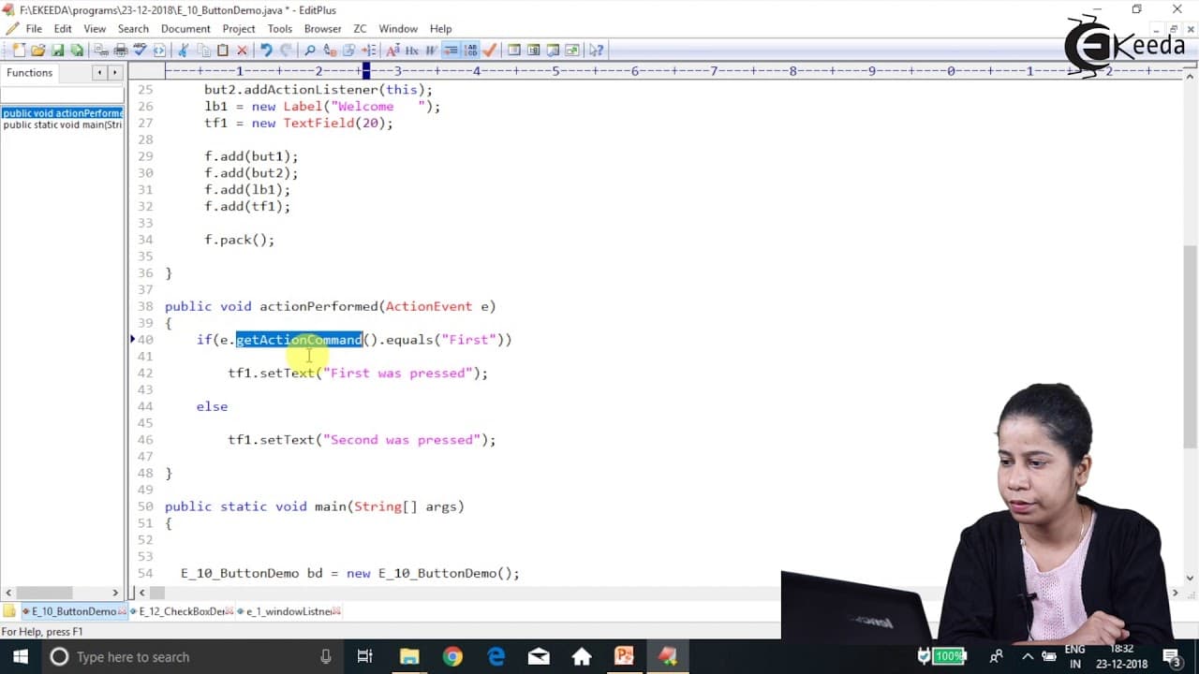Click the Print icon in the toolbar
This screenshot has width=1199, height=674.
tap(121, 50)
